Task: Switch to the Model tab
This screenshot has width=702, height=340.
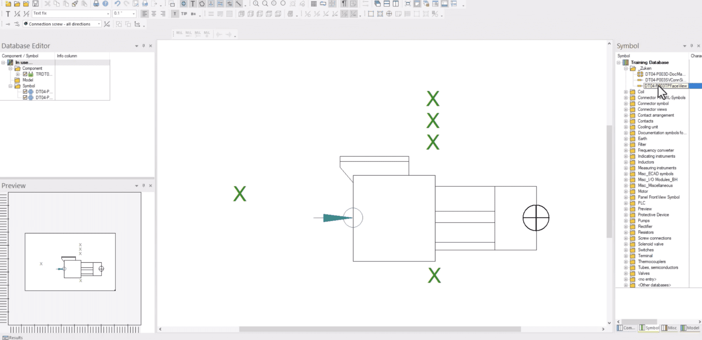Action: pyautogui.click(x=690, y=328)
